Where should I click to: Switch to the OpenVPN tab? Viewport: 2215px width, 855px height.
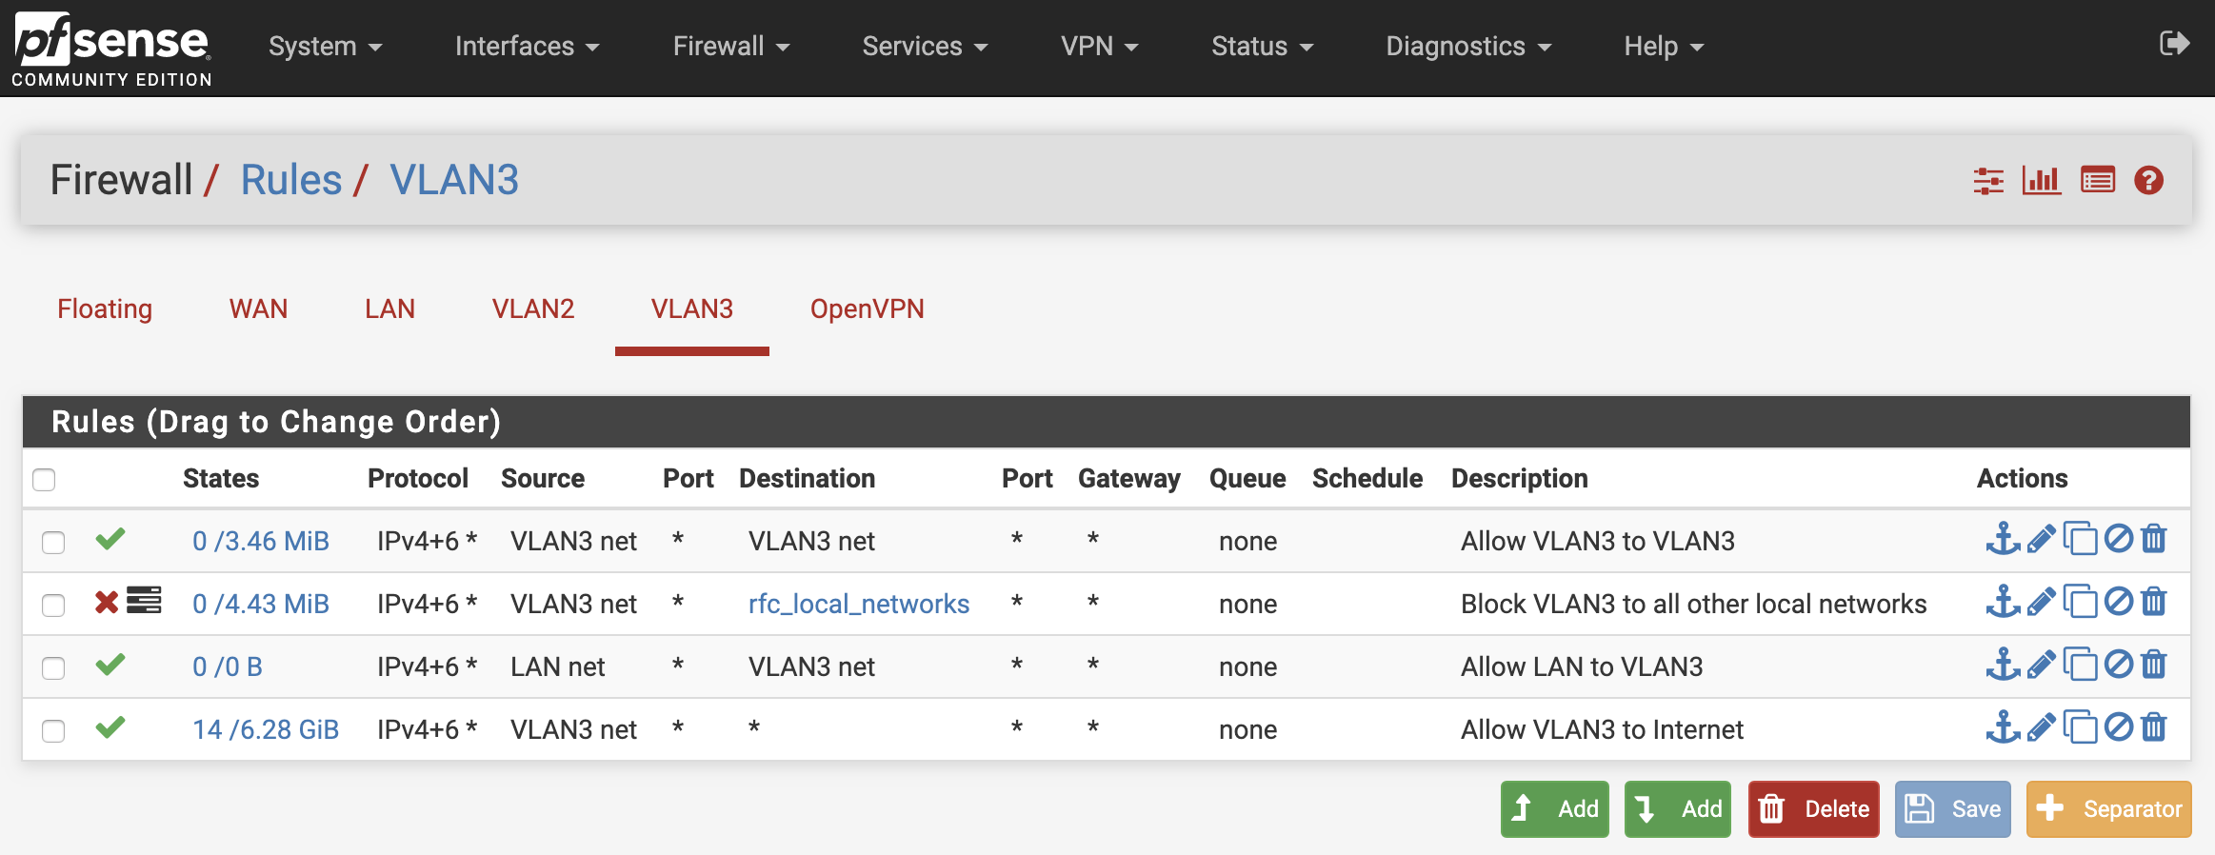coord(868,308)
